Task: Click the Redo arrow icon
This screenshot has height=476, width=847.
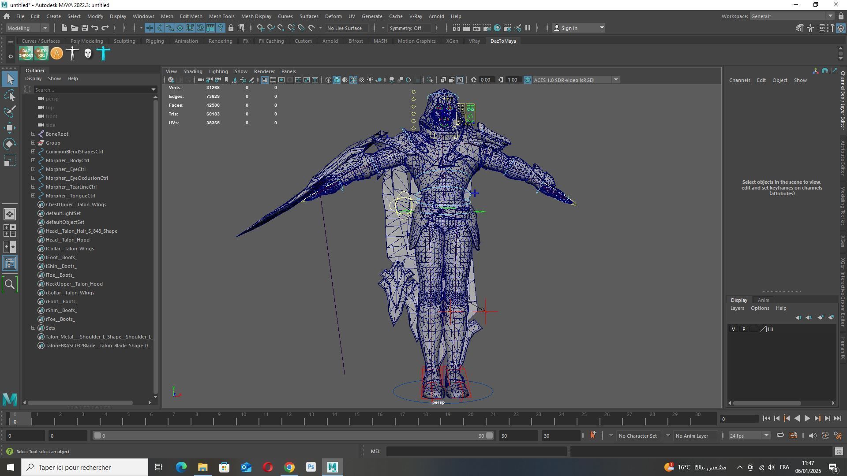Action: (105, 28)
